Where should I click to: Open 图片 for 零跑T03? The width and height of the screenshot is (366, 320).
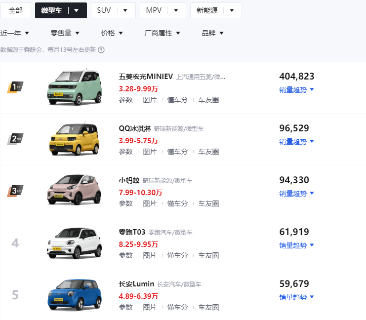tap(150, 255)
